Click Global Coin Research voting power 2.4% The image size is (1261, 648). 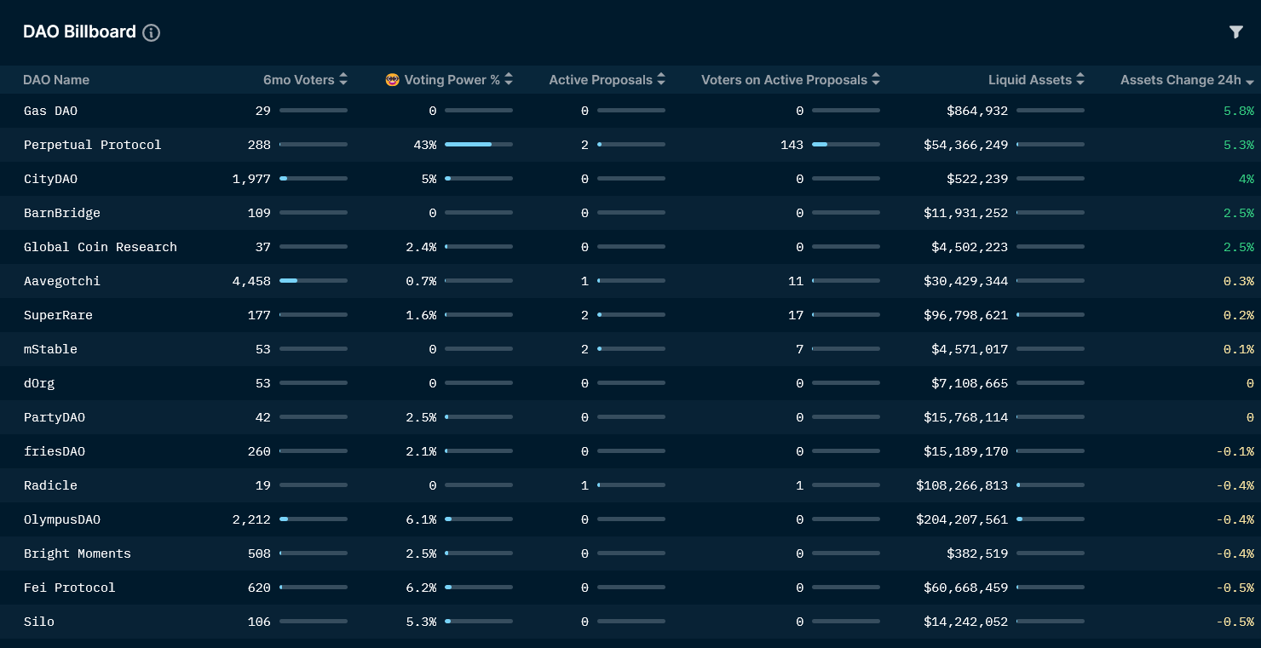pyautogui.click(x=421, y=247)
